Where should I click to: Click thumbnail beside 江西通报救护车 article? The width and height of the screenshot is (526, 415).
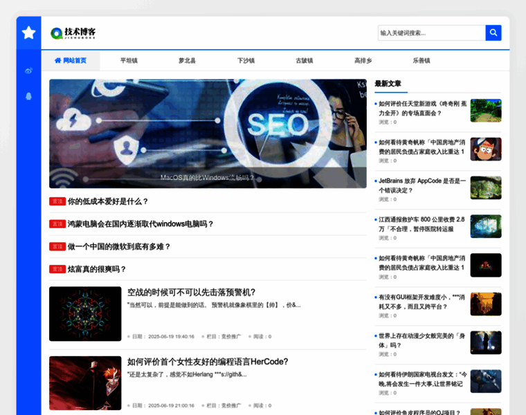tap(486, 226)
